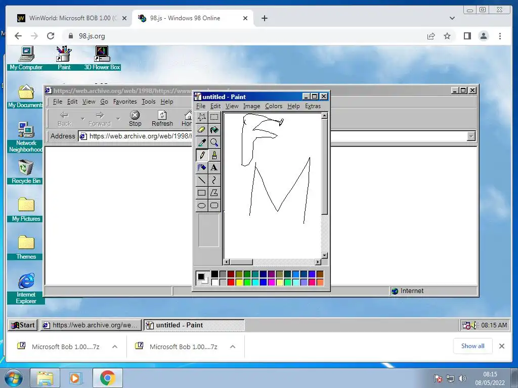Screen dimensions: 518x388
Task: Open the Back history dropdown arrow in IE
Action: pyautogui.click(x=82, y=119)
